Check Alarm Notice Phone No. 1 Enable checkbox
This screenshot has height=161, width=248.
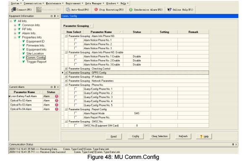click(76, 56)
